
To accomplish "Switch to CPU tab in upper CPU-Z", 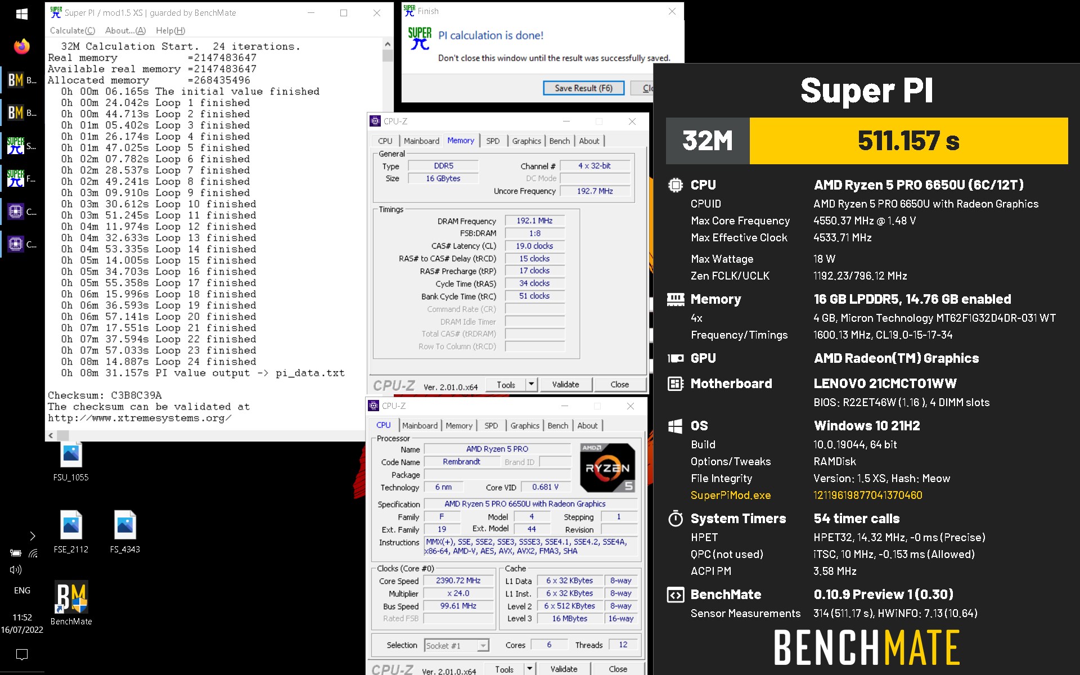I will pos(385,141).
